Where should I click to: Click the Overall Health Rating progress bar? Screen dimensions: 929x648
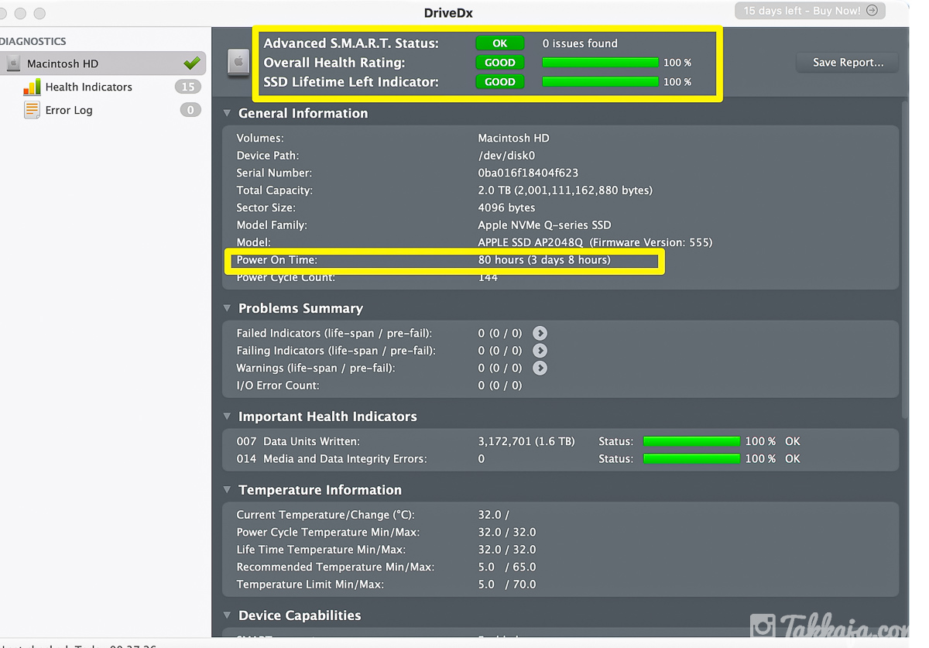pos(600,63)
